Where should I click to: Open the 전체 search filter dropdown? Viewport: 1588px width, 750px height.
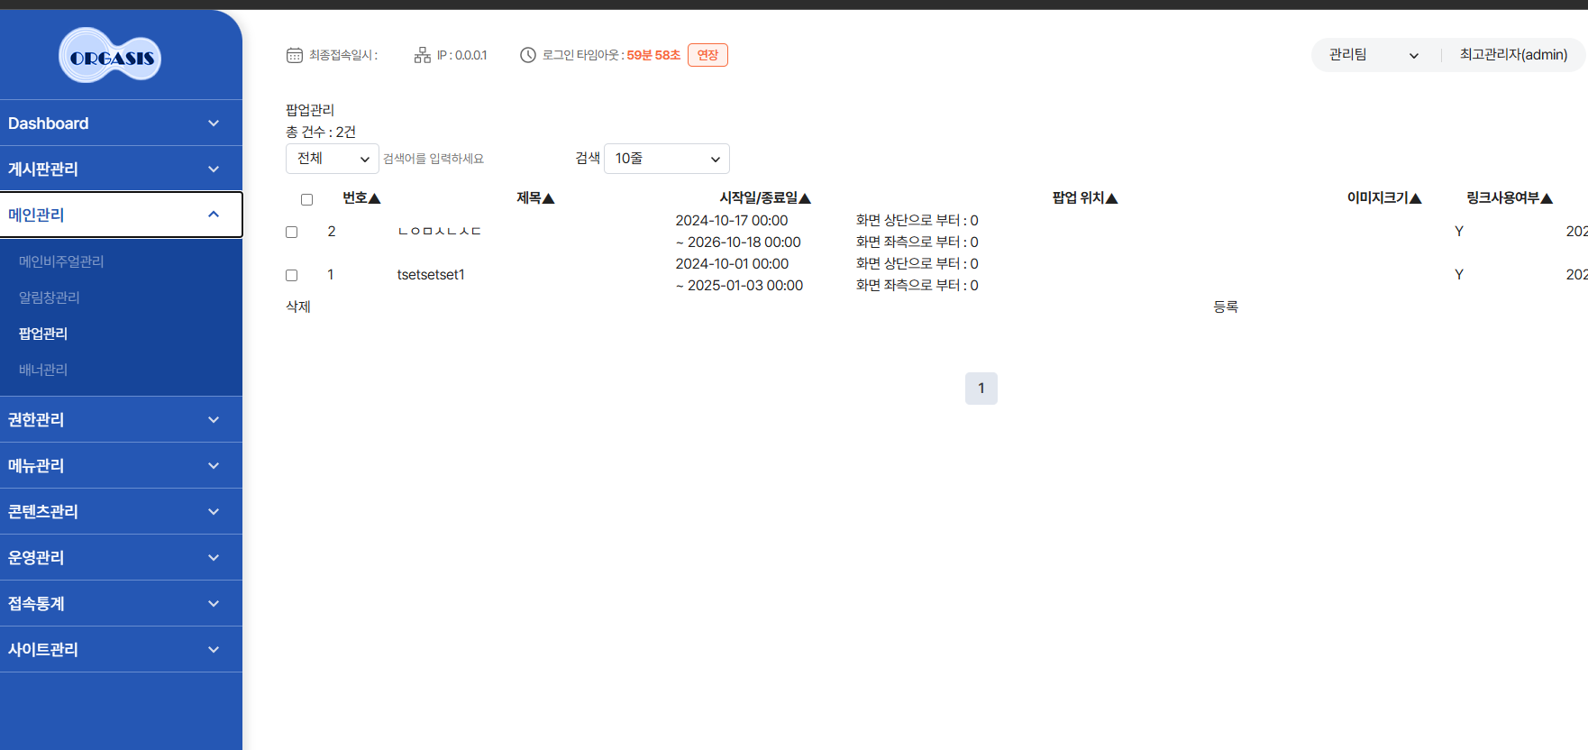332,159
